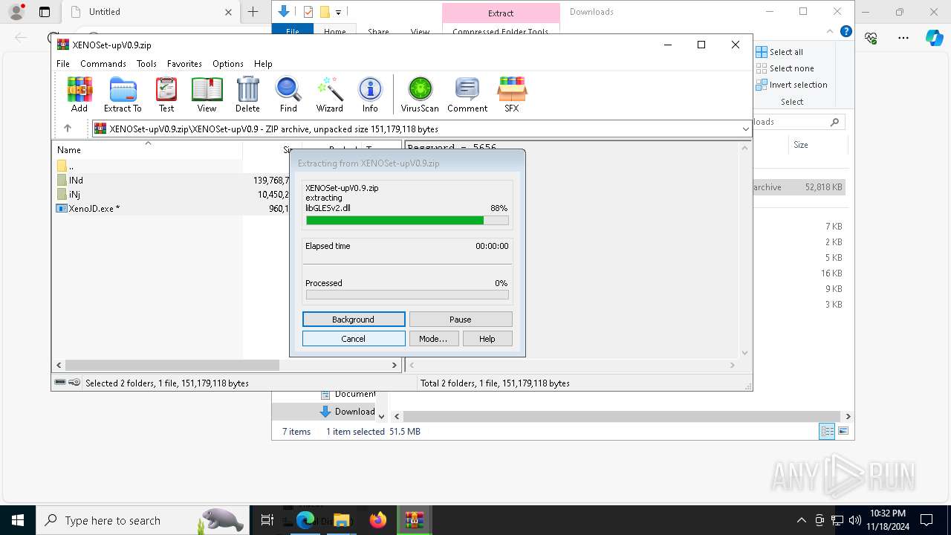This screenshot has width=951, height=535.
Task: Click the Processed total progress bar
Action: pyautogui.click(x=407, y=295)
